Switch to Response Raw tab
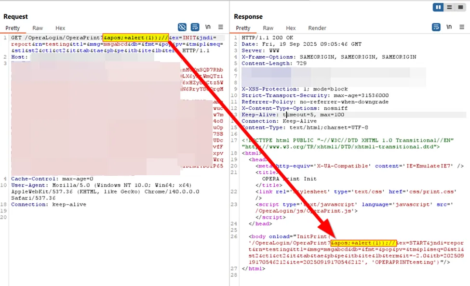 coord(268,28)
